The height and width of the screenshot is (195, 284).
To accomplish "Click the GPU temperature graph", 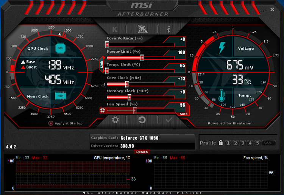I will 73,175.
